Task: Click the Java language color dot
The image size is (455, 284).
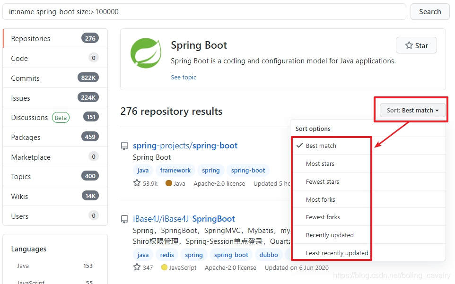Action: 168,183
